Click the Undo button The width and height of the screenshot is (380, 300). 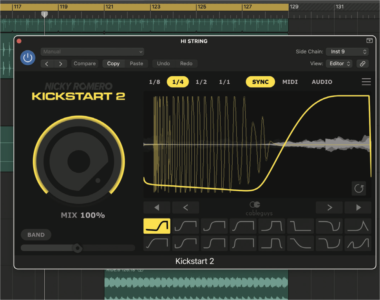pyautogui.click(x=163, y=63)
